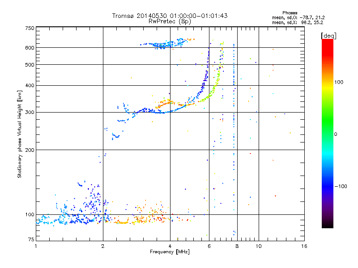Click the y-axis tick label '600'
This screenshot has width=358, height=268.
click(x=30, y=48)
